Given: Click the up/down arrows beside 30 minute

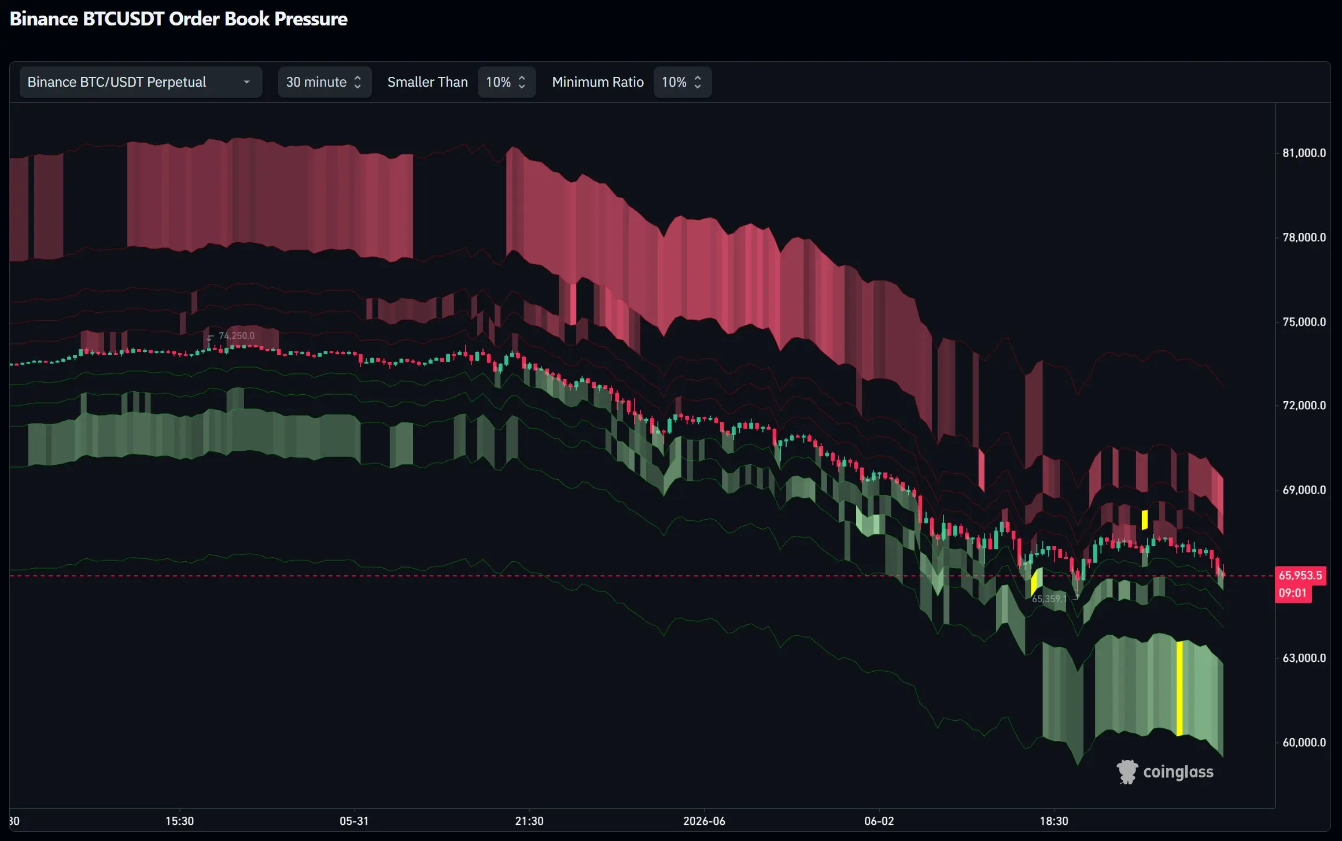Looking at the screenshot, I should coord(357,82).
